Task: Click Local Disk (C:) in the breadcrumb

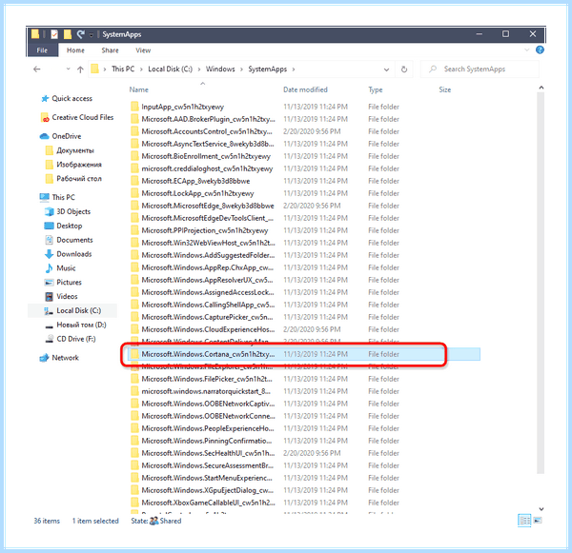Action: click(x=170, y=69)
